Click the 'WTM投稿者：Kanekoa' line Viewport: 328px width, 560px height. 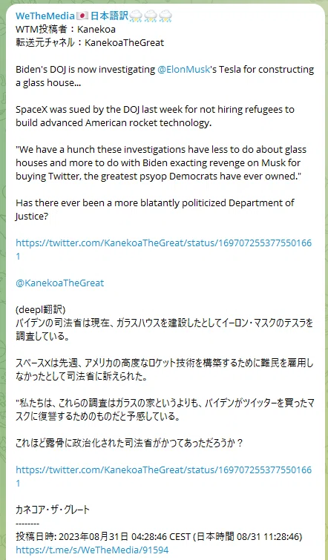click(x=65, y=29)
